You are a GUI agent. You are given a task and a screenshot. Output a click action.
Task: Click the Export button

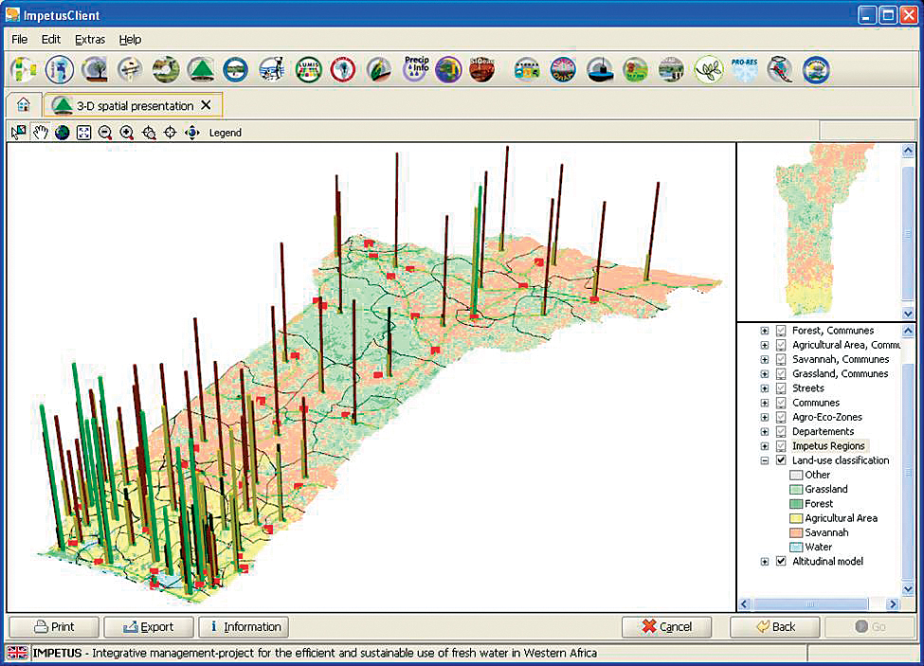(x=148, y=627)
